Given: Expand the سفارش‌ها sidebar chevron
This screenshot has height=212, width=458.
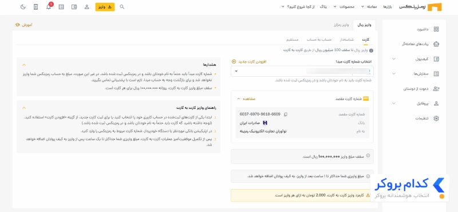Looking at the screenshot, I should [394, 74].
